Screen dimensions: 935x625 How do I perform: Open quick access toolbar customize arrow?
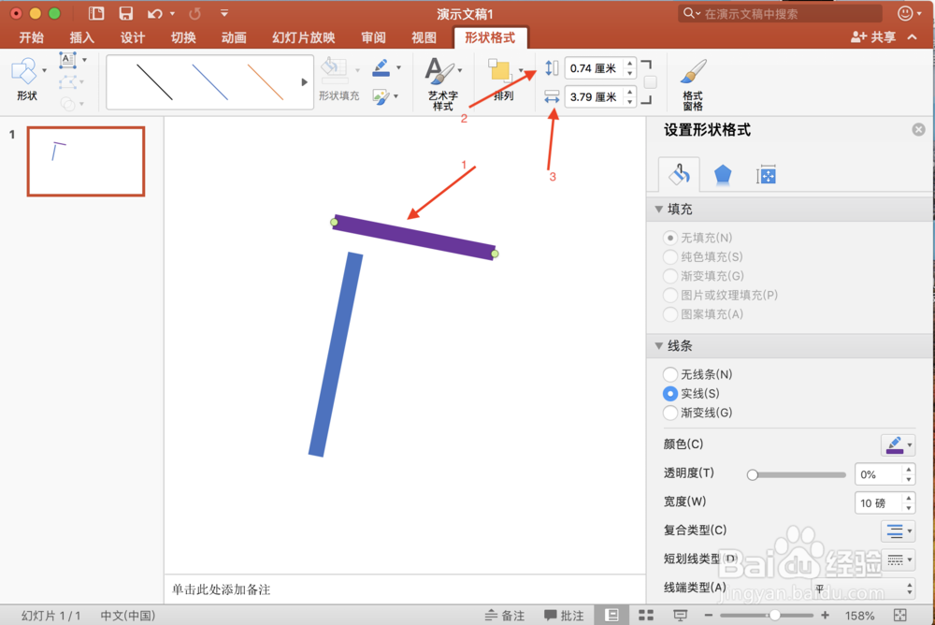pos(224,13)
